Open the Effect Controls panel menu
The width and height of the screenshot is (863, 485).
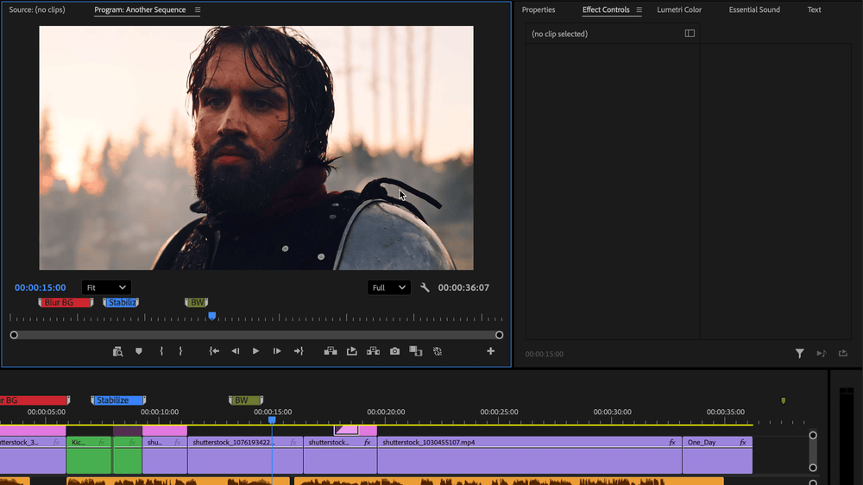point(639,10)
